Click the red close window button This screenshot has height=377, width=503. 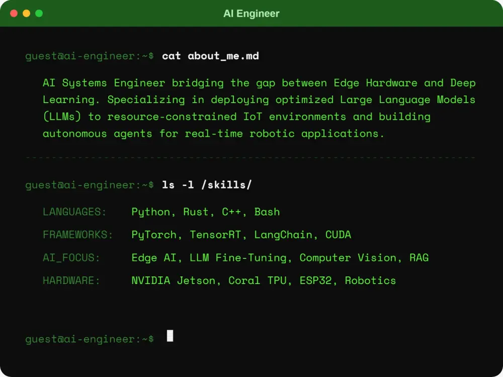pyautogui.click(x=14, y=13)
